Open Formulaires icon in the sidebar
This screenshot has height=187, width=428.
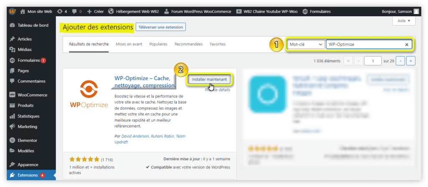[12, 60]
